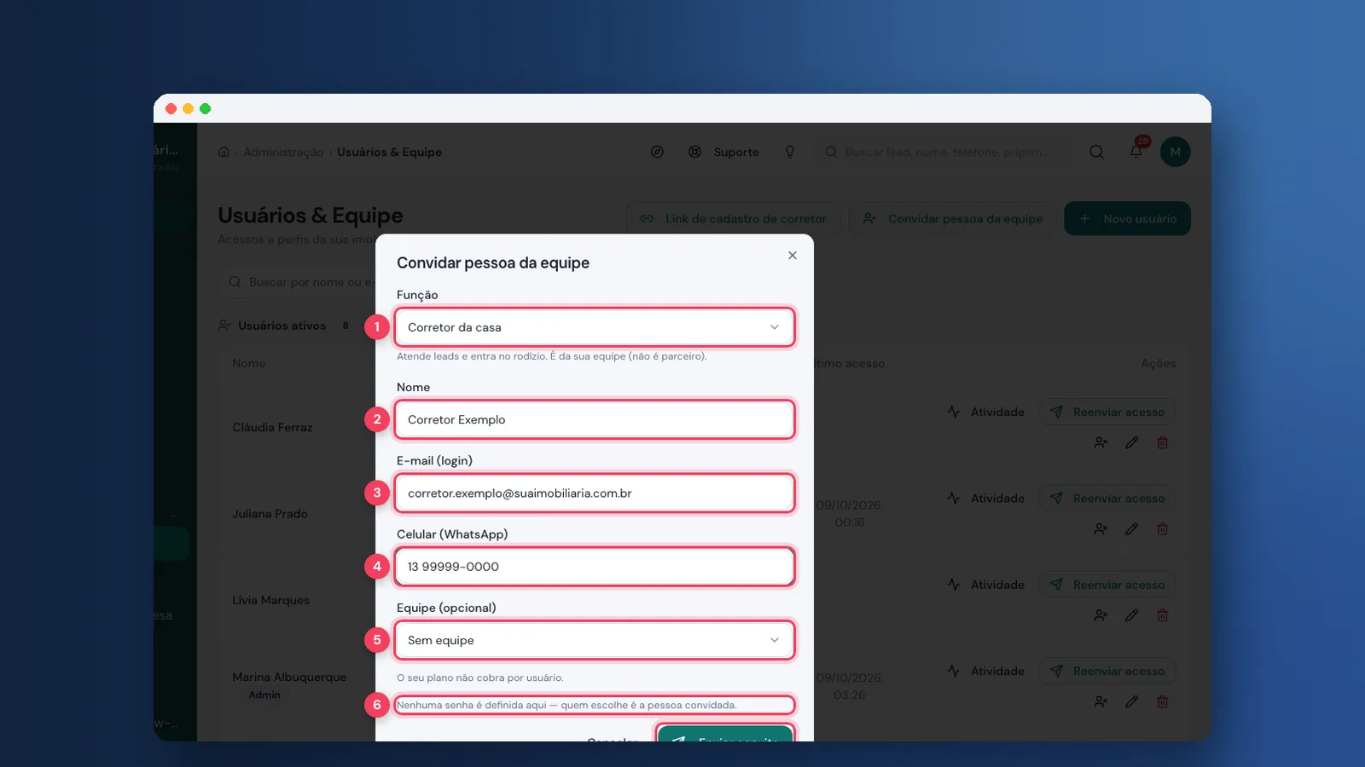The width and height of the screenshot is (1365, 767).
Task: Click Reenviar acesso for Lívia Marques
Action: click(1107, 585)
